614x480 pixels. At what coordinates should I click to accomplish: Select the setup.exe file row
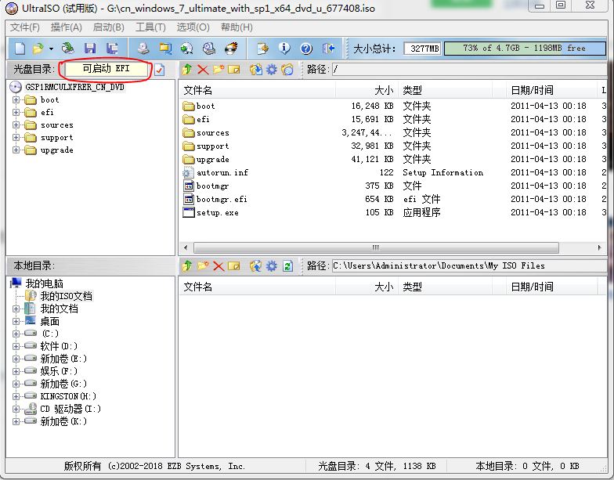click(x=393, y=213)
